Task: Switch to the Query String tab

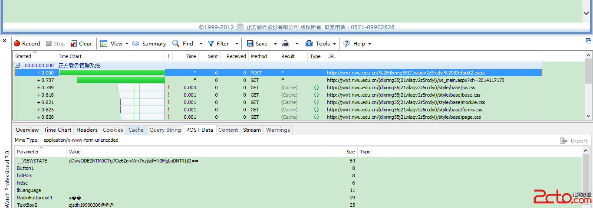Action: [165, 130]
